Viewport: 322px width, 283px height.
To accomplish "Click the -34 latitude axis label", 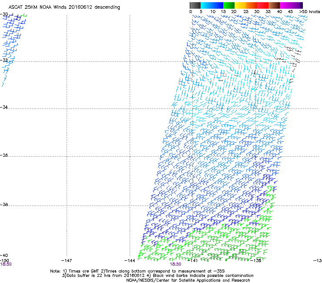I will 4,107.
